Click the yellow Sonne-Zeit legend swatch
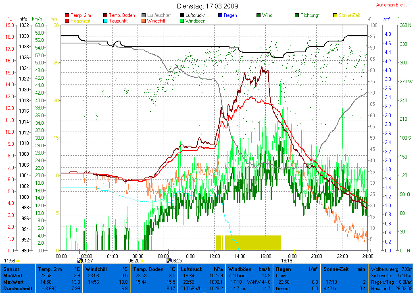The width and height of the screenshot is (413, 293). pos(336,15)
